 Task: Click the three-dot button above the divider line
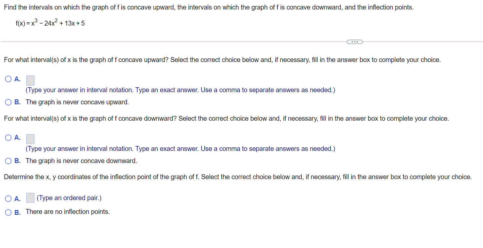354,42
